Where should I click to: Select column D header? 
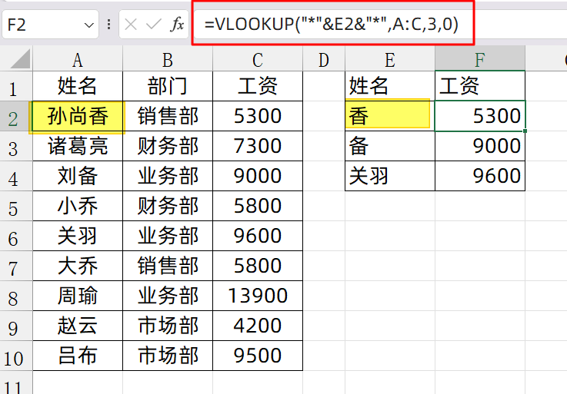(x=324, y=60)
